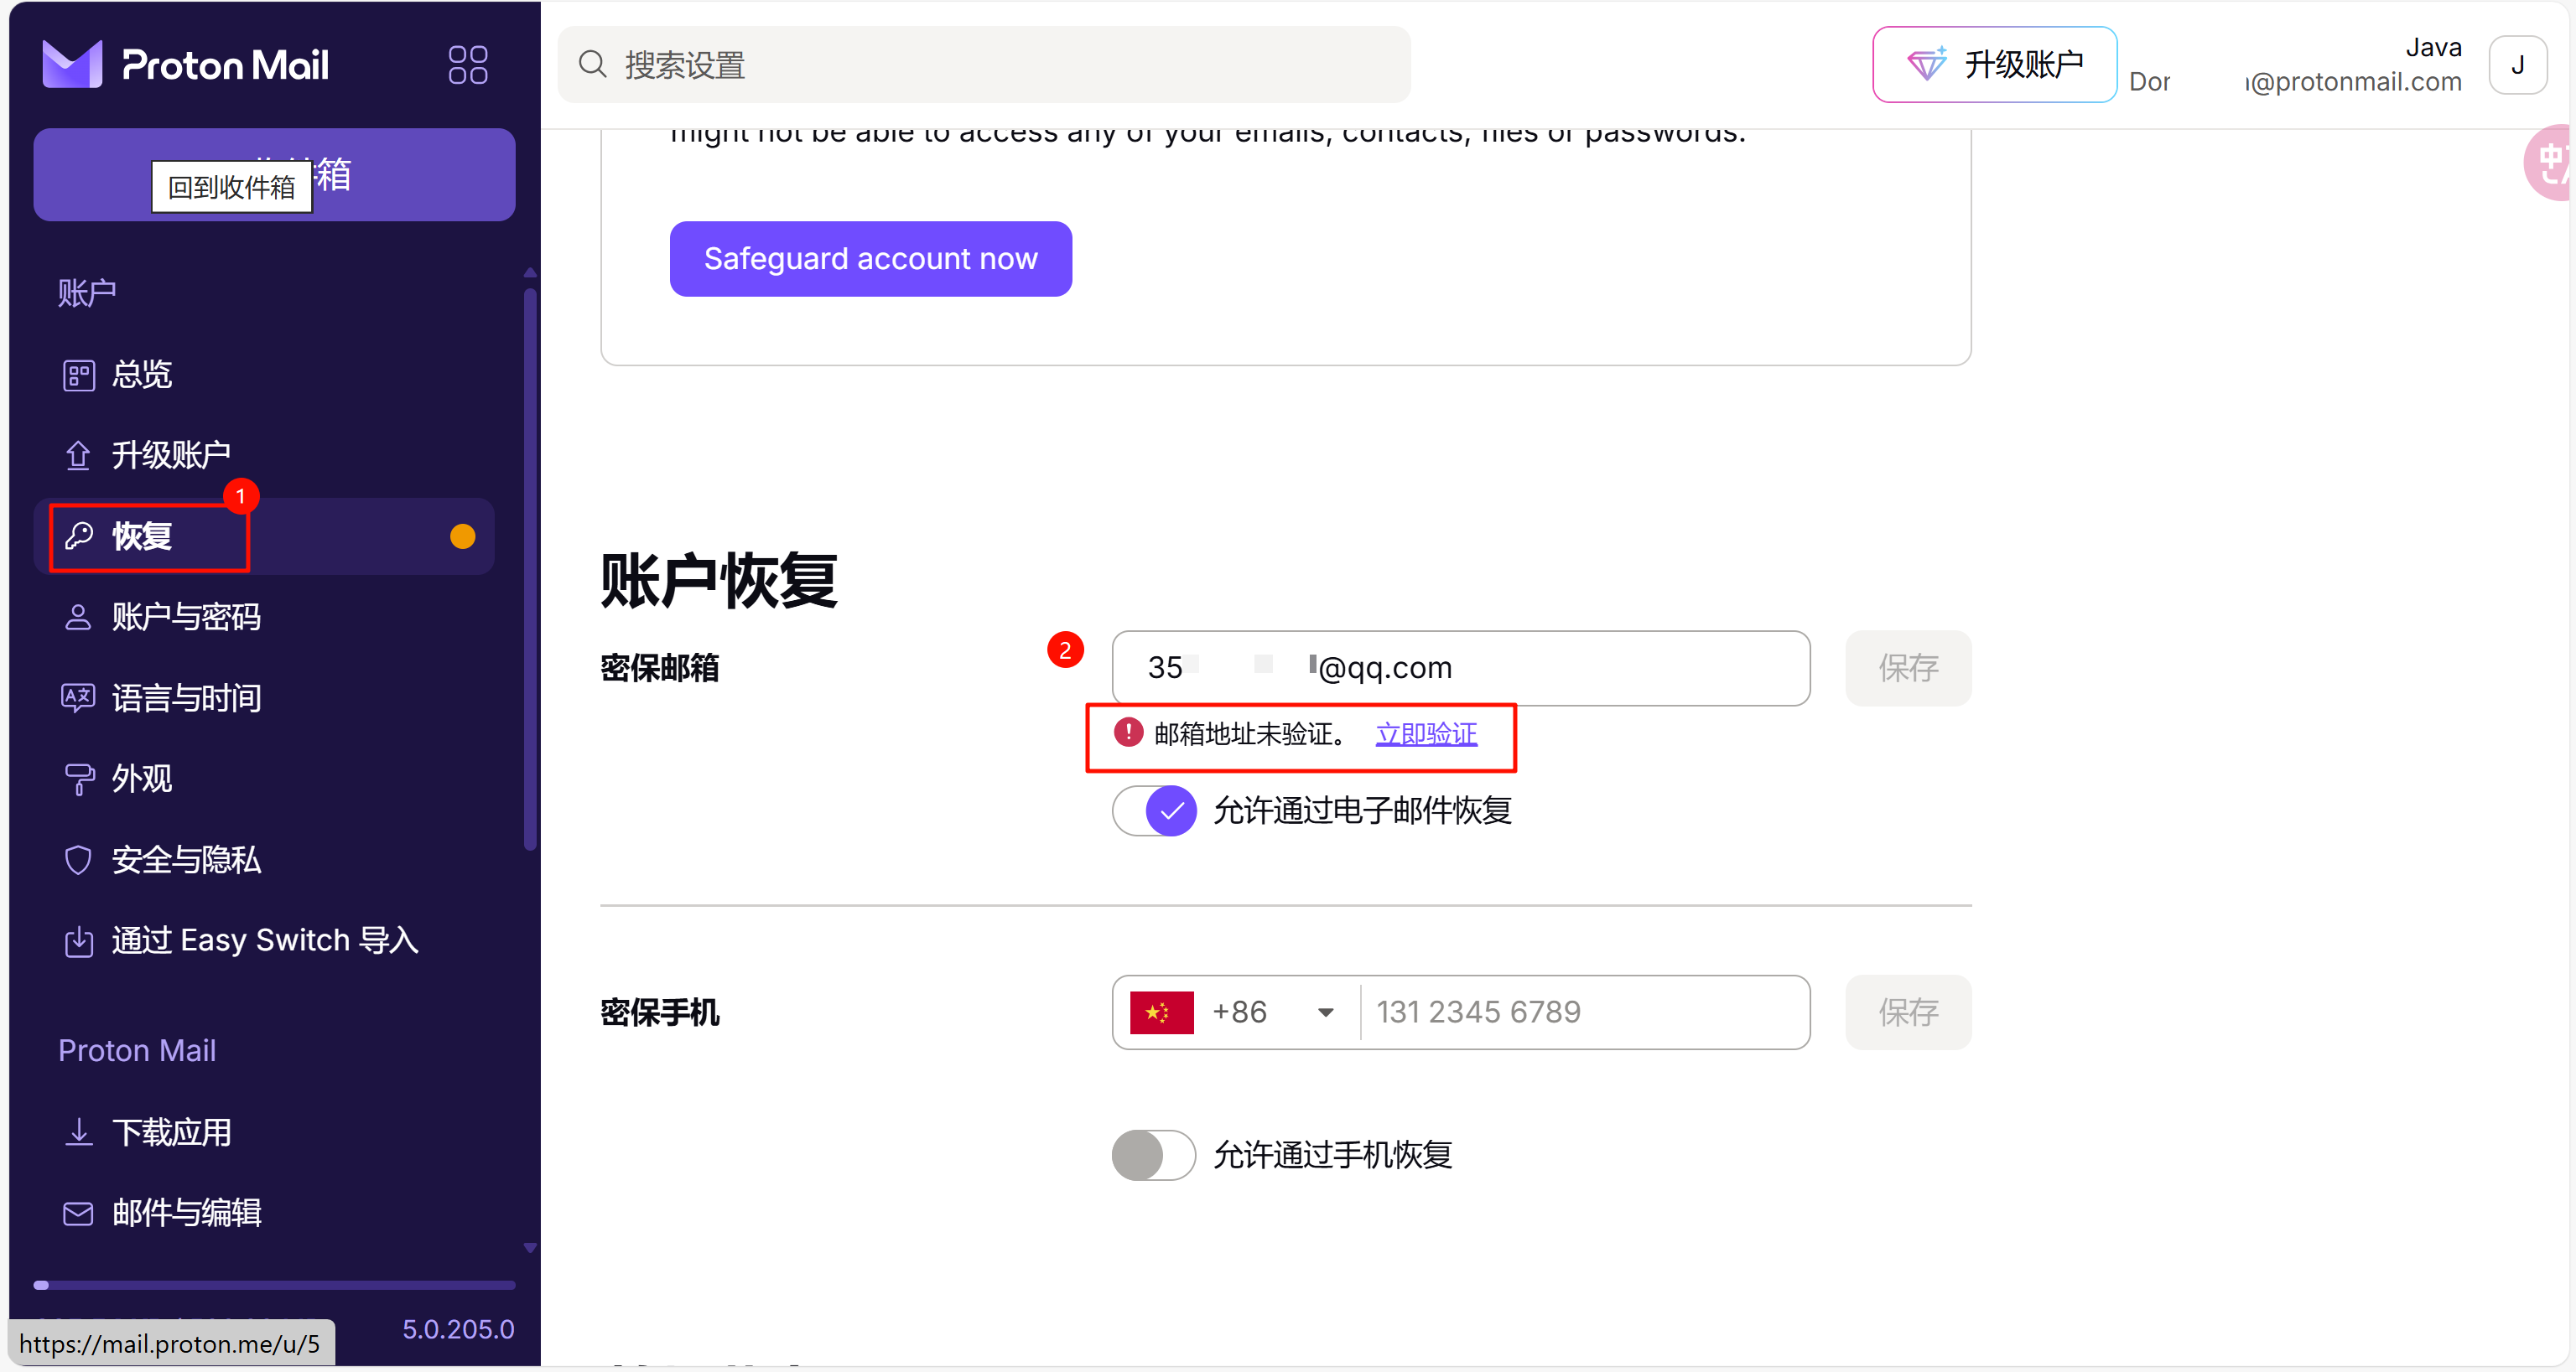
Task: Click the account person icon
Action: [78, 618]
